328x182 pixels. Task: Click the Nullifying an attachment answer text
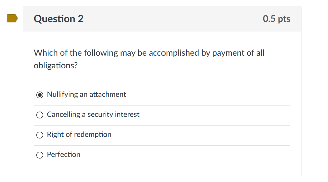86,94
